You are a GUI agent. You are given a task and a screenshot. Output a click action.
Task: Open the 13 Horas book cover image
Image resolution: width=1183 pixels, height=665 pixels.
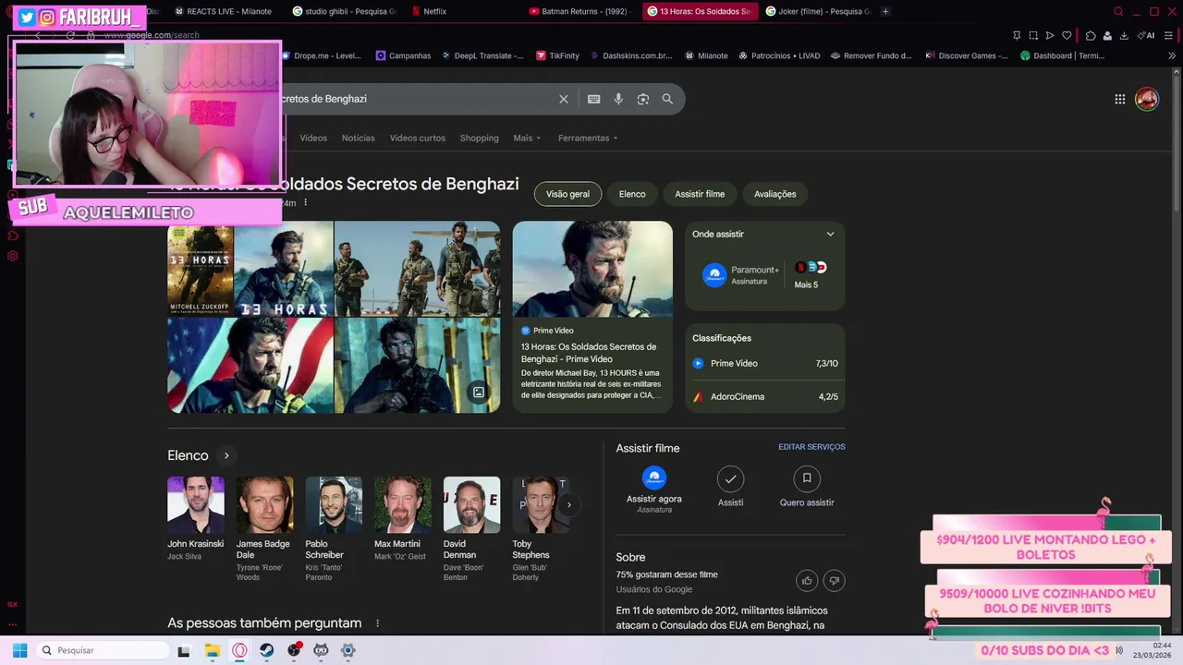tap(201, 268)
